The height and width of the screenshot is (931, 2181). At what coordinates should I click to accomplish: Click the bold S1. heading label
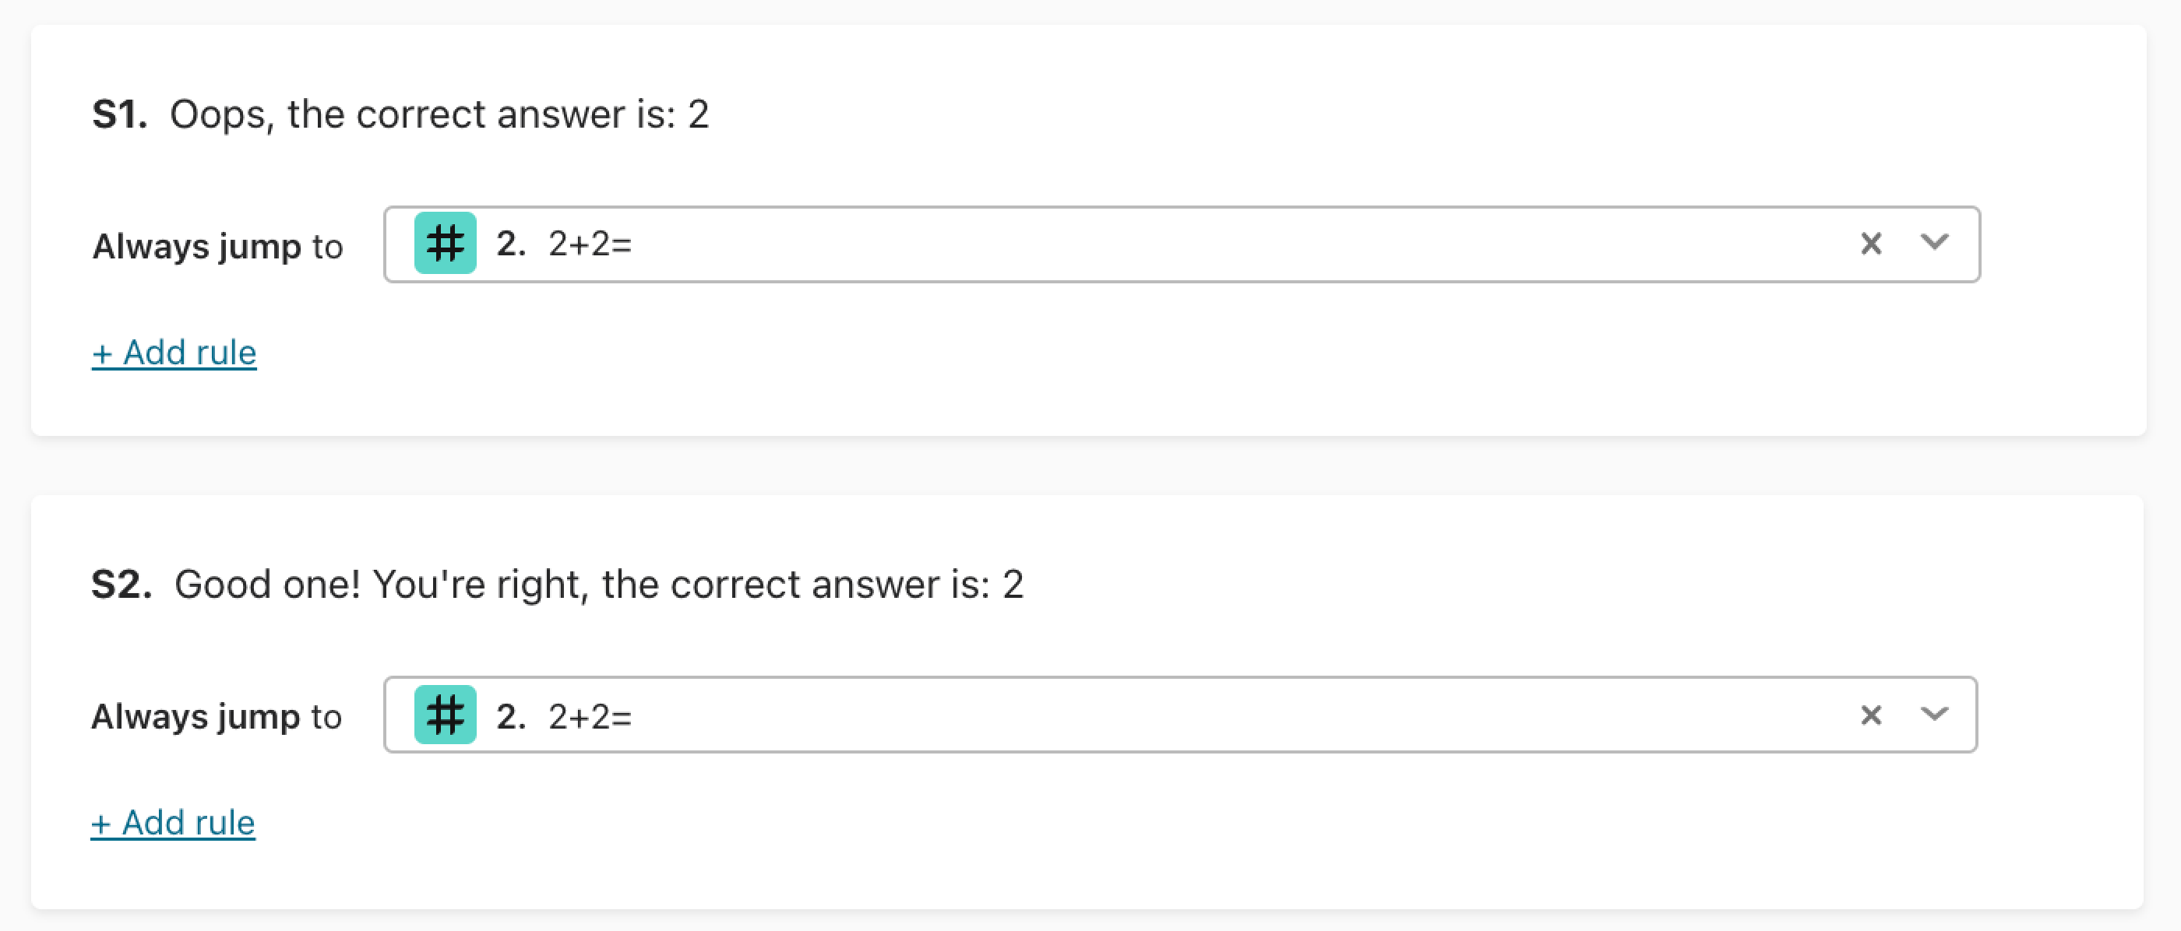119,114
